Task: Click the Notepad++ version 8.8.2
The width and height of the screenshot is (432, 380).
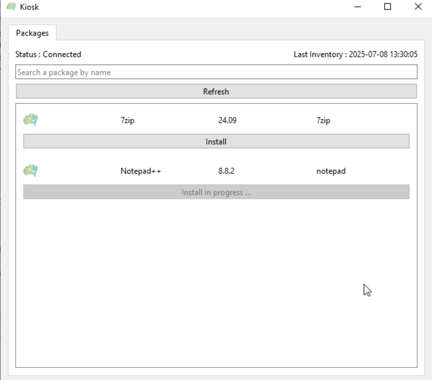Action: click(x=226, y=171)
